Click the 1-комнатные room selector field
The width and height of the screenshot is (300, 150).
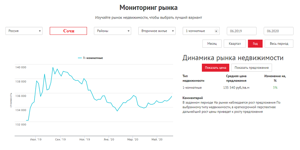198,31
